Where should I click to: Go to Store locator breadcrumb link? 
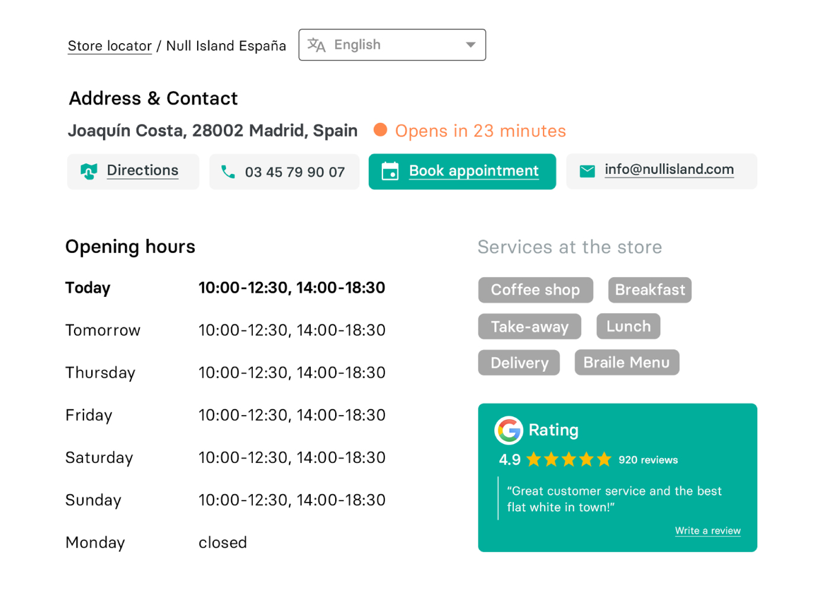coord(110,46)
